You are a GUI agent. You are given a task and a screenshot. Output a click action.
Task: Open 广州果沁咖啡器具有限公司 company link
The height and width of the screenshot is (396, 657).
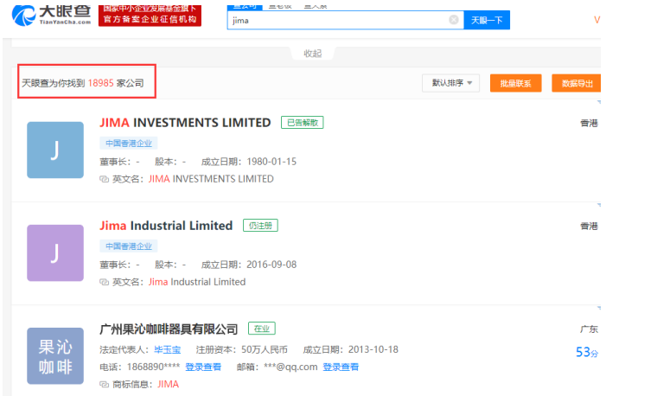point(169,329)
